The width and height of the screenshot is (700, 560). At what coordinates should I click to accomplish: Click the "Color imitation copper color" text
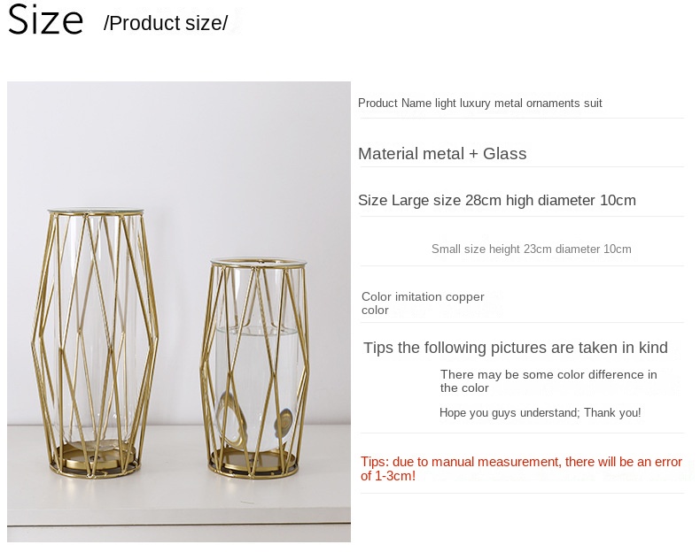click(x=422, y=303)
